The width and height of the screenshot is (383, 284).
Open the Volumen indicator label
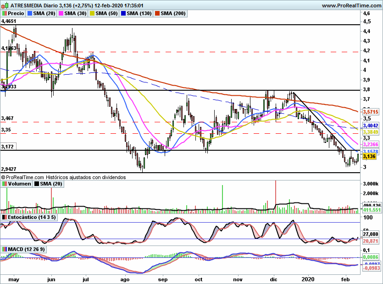point(17,184)
